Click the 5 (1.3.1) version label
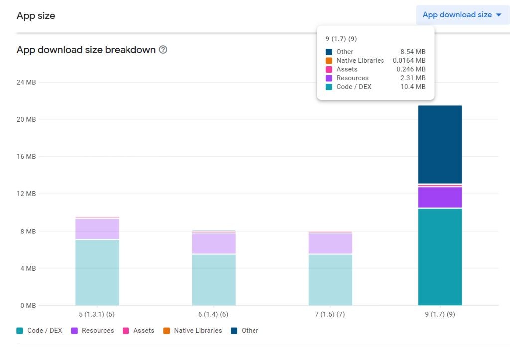Viewport: 510px width, 350px height. pyautogui.click(x=97, y=314)
